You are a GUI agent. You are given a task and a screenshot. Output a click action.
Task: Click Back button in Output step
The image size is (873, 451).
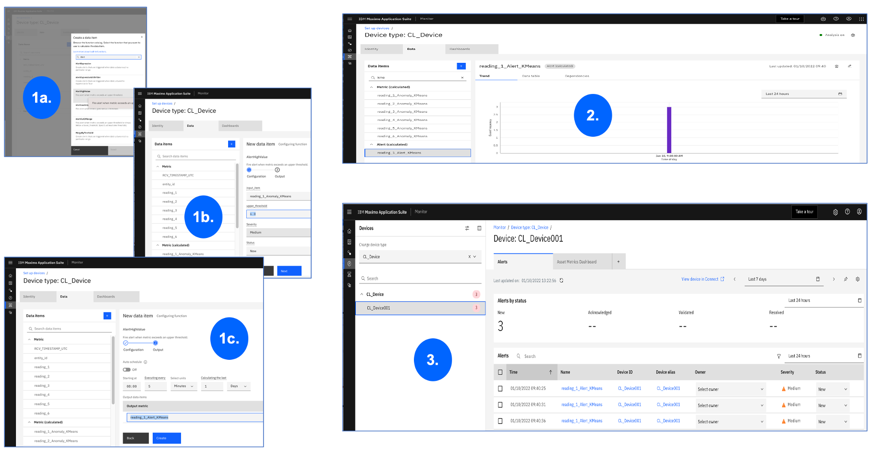[x=135, y=438]
